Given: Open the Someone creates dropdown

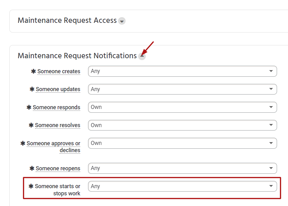Looking at the screenshot, I should click(x=182, y=71).
